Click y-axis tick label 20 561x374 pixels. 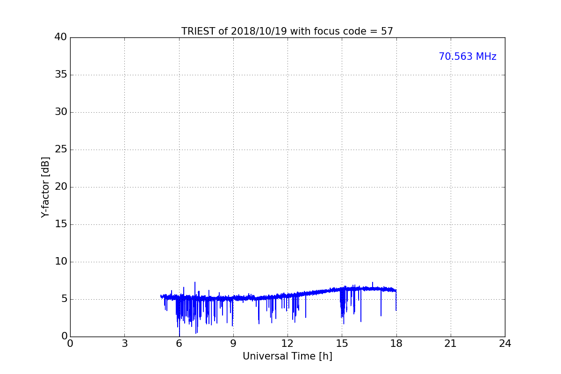tap(61, 187)
